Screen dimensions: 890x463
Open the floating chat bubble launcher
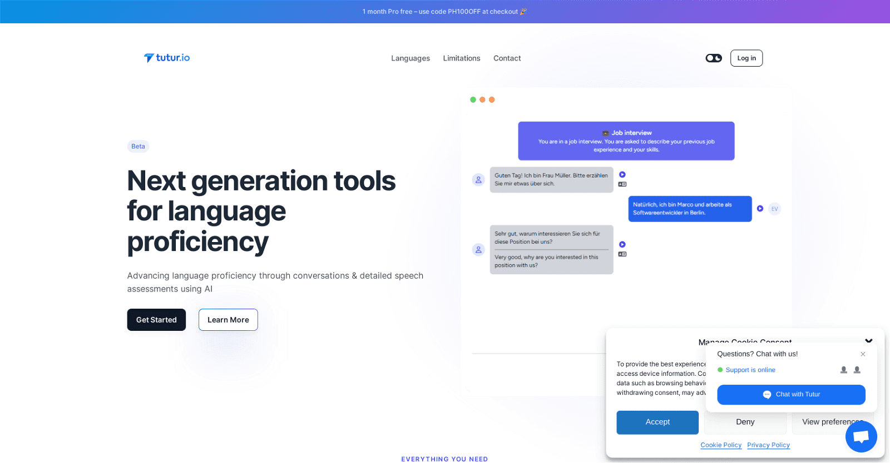click(861, 436)
